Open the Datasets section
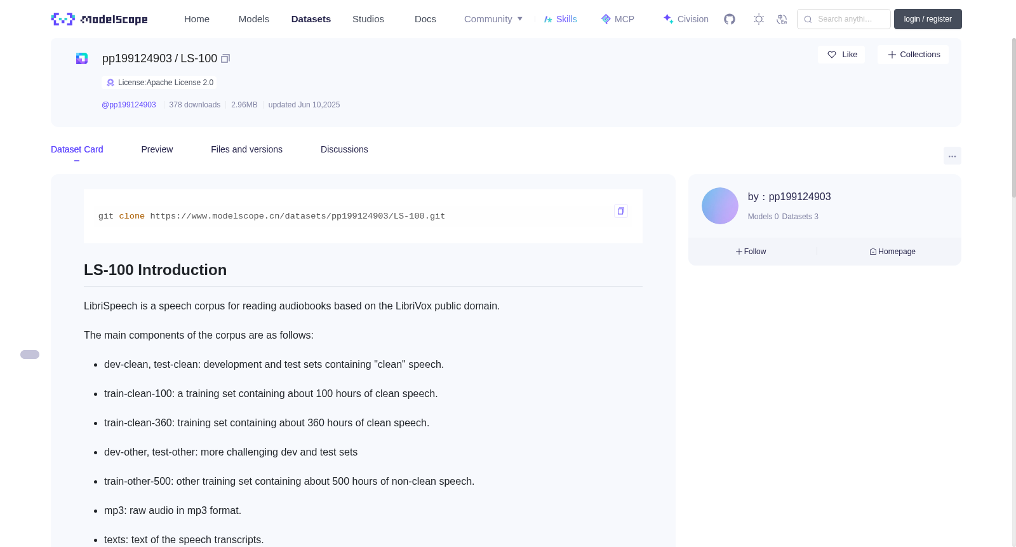Image resolution: width=1016 pixels, height=547 pixels. pos(311,19)
